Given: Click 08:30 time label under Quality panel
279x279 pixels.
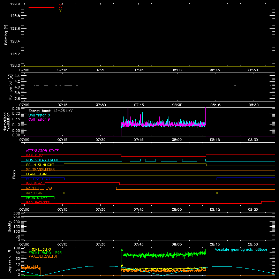Looking at the screenshot, I should pyautogui.click(x=253, y=244).
